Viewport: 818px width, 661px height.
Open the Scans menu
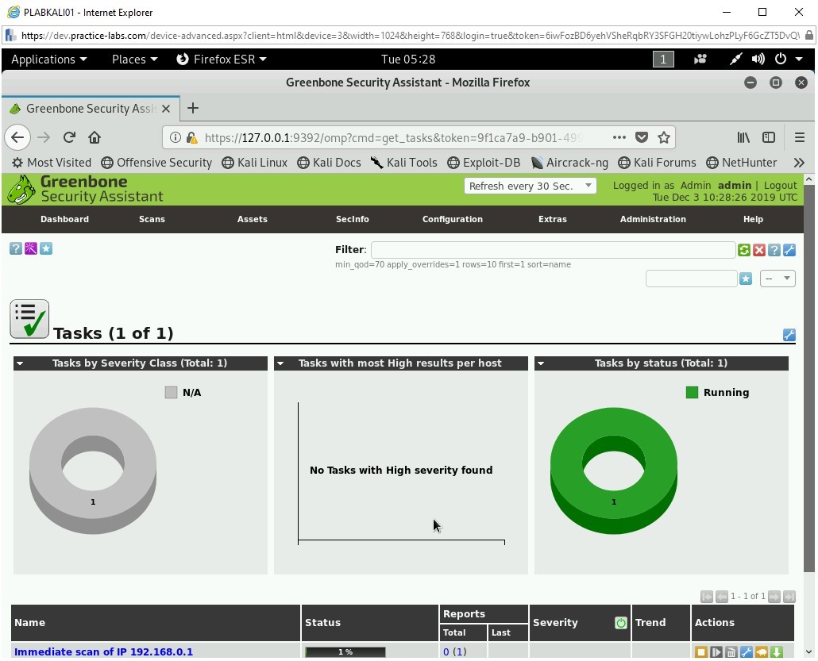[x=152, y=219]
